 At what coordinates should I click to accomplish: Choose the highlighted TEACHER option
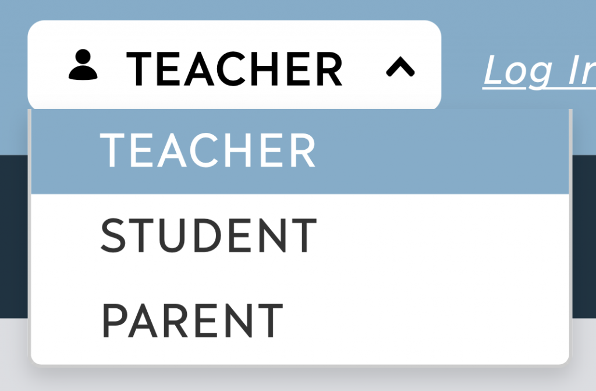click(x=300, y=152)
